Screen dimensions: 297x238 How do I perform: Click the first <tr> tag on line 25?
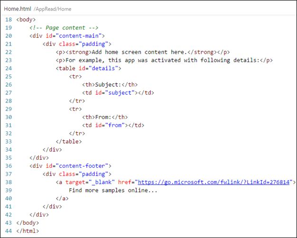point(75,76)
